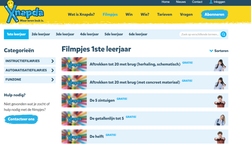Screen dimensions: 251x145
Task: Click presenter photo on herhaling schematisch row
Action: [220, 65]
